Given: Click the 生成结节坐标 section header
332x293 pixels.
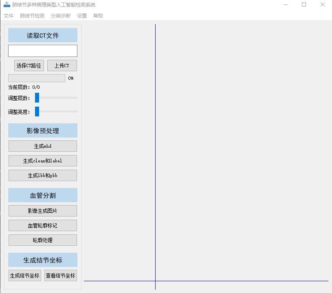Looking at the screenshot, I should [43, 260].
